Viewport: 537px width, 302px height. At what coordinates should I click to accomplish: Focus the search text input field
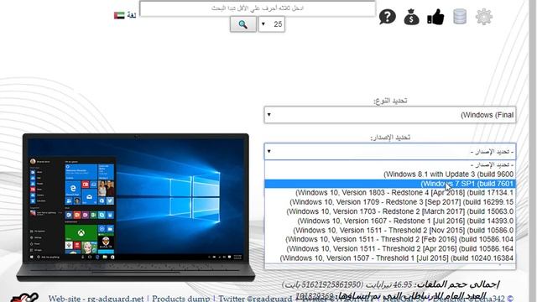tap(258, 8)
